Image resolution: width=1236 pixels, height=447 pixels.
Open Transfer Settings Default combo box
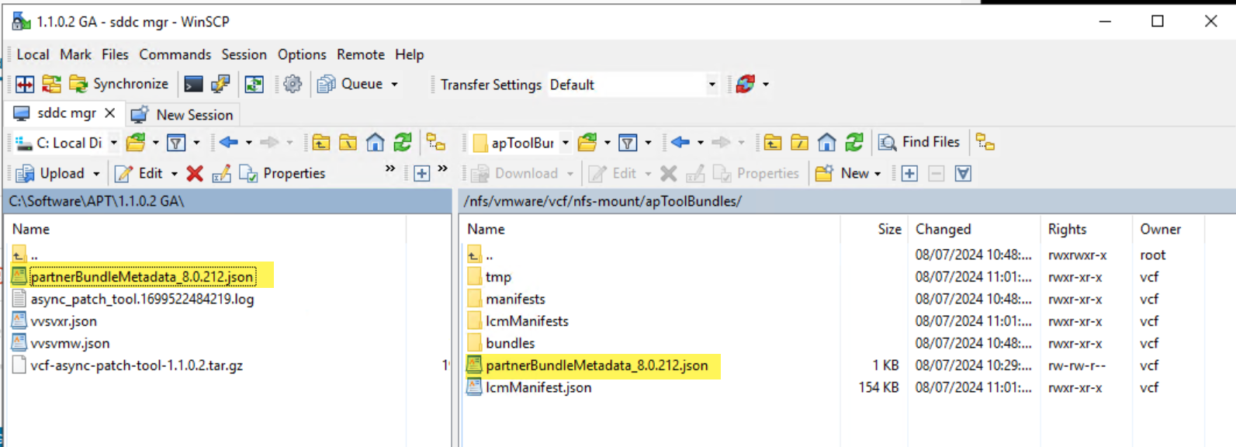[633, 85]
